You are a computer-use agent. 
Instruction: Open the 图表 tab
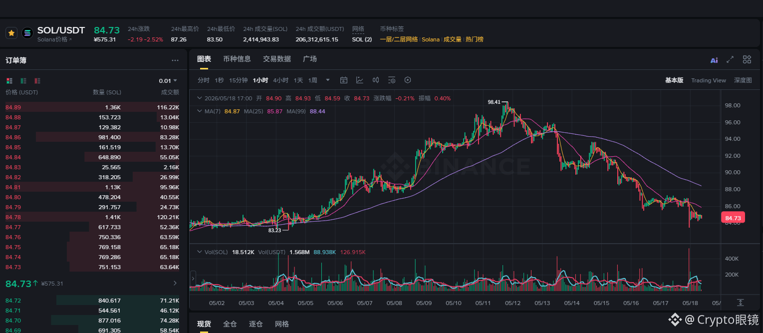click(x=204, y=59)
